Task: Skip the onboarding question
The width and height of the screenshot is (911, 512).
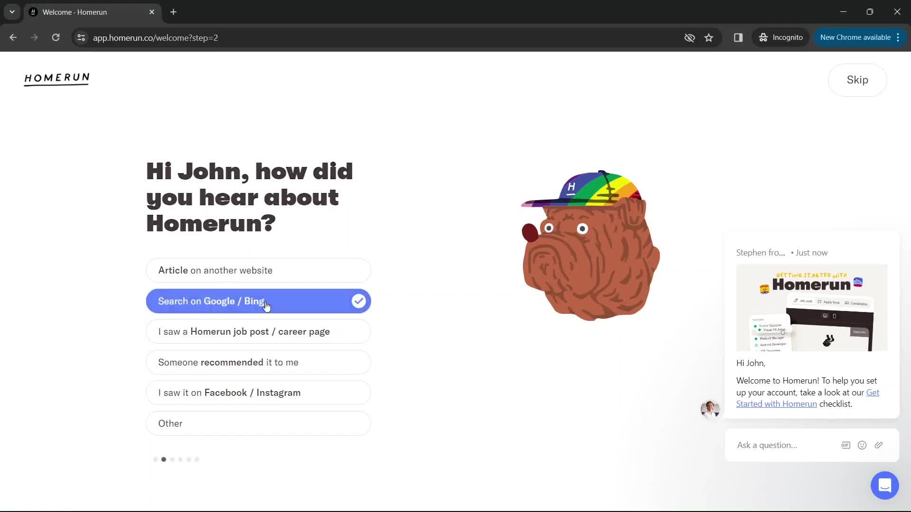Action: point(857,80)
